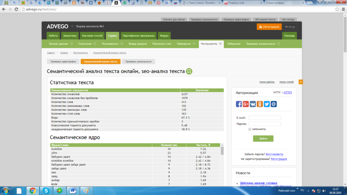
Task: Click the 'Сервис' breadcrumb link
Action: coord(64,53)
